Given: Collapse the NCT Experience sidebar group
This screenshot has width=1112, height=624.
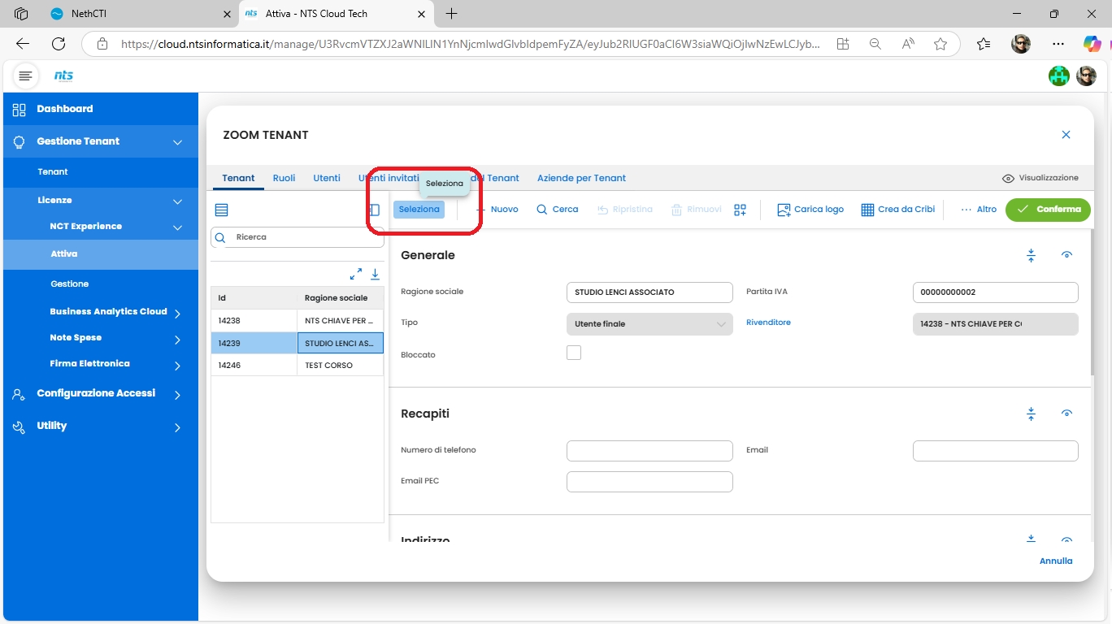Looking at the screenshot, I should pyautogui.click(x=177, y=227).
